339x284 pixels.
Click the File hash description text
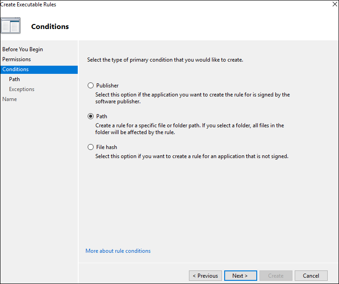pyautogui.click(x=192, y=156)
